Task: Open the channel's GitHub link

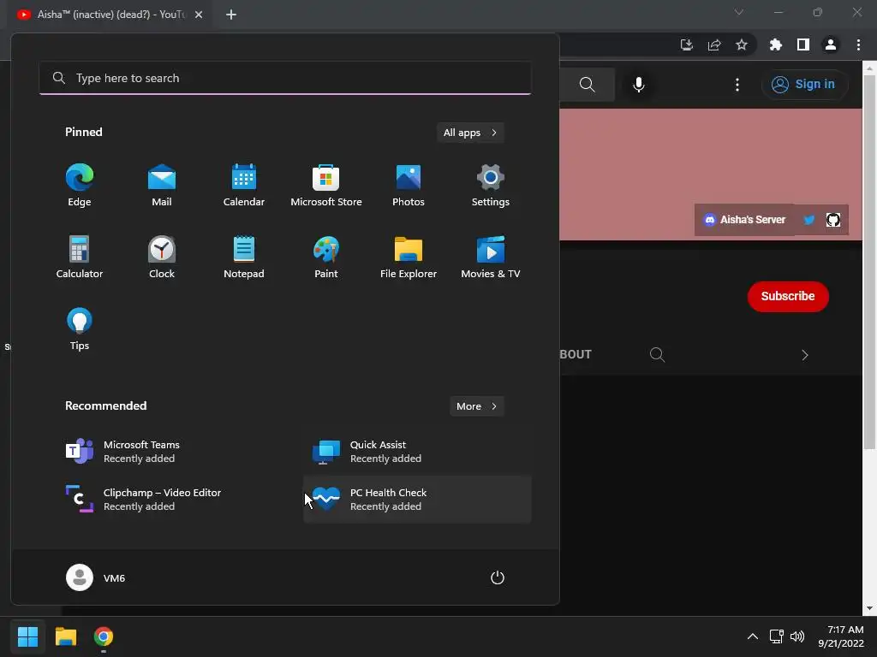Action: point(833,220)
